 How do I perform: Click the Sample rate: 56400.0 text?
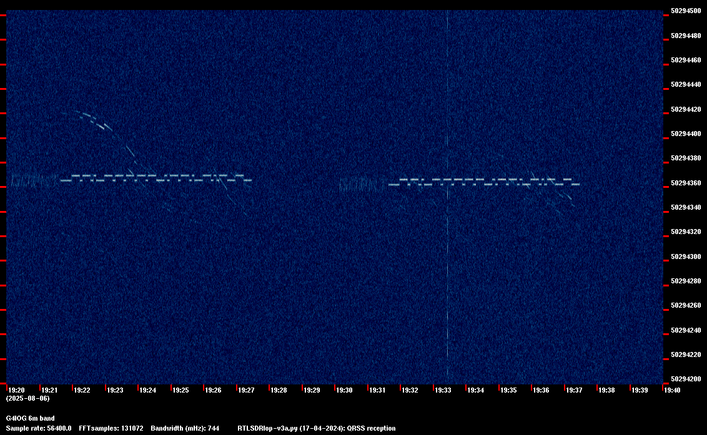[39, 428]
